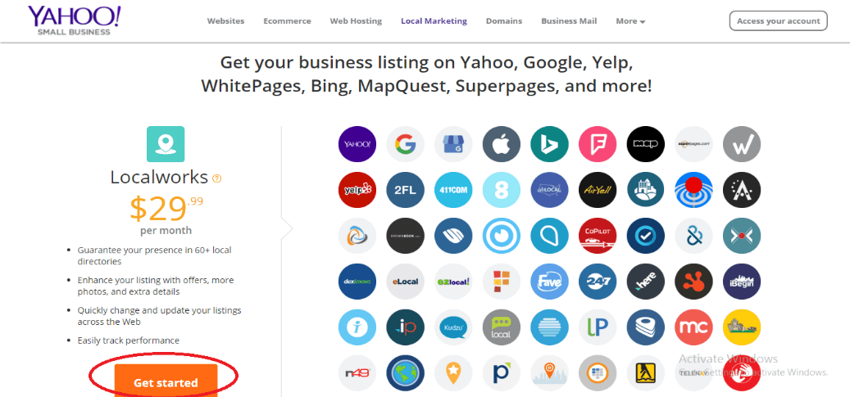Screen dimensions: 850x397
Task: Click the Fave blue icon
Action: click(x=550, y=282)
